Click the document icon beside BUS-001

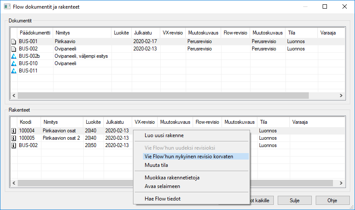13,41
